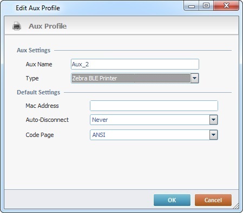Click the printer icon beside Aux Profile
Screen dimensions: 243x213
17,26
